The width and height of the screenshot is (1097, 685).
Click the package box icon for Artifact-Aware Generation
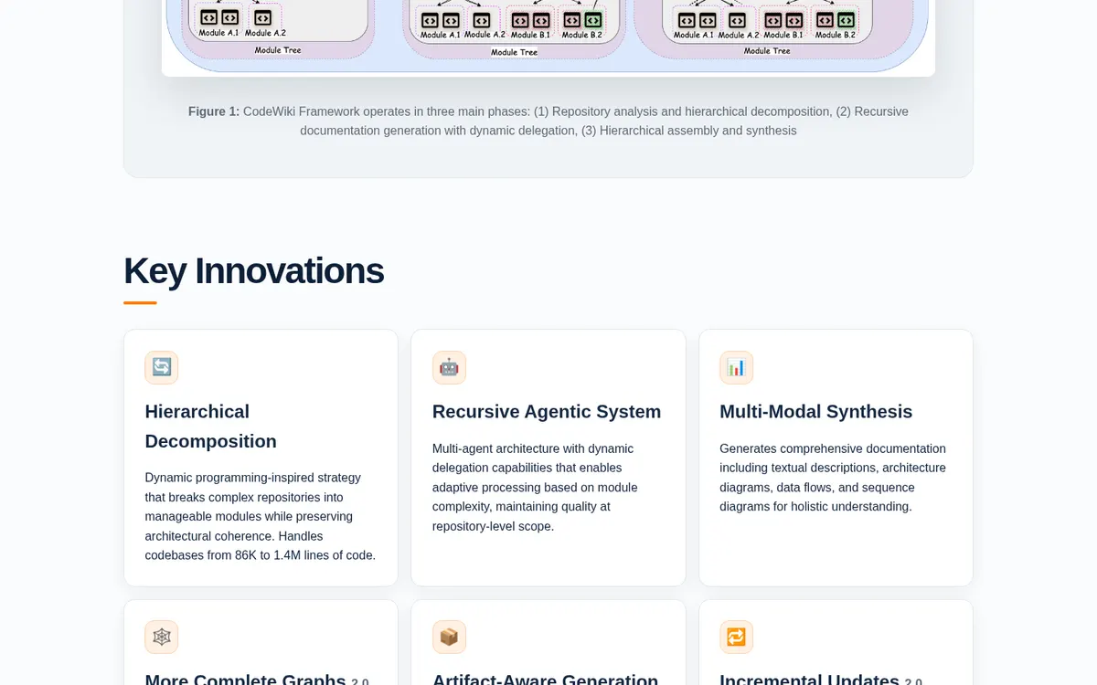pyautogui.click(x=449, y=637)
